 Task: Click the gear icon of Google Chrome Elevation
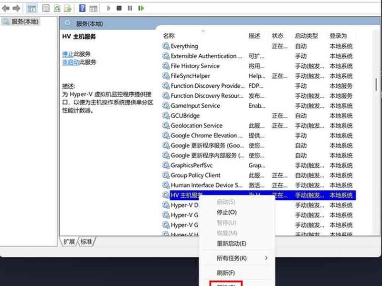(166, 135)
